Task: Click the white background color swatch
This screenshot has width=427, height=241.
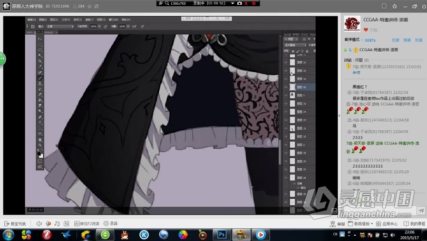Action: click(42, 156)
